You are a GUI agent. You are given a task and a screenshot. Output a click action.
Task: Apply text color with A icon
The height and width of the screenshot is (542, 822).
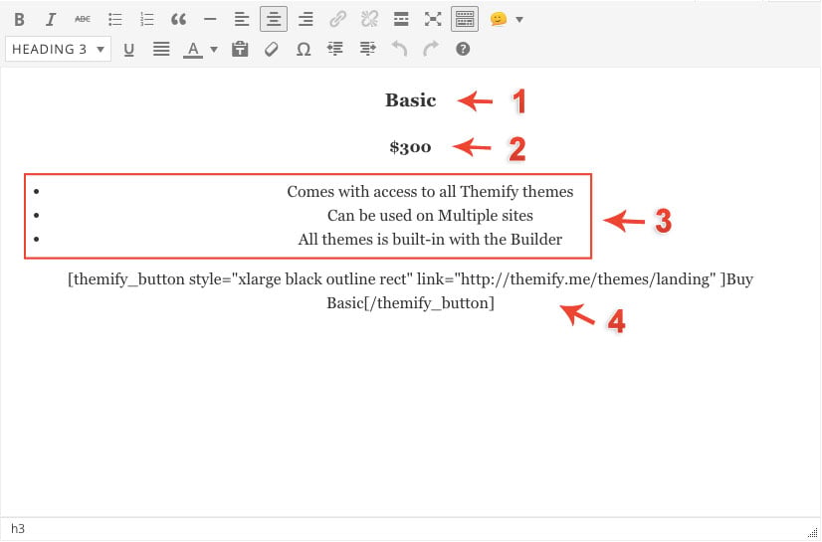[193, 49]
